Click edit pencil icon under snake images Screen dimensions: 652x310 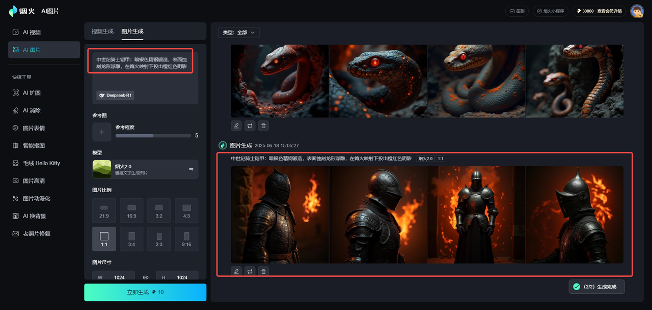pos(236,125)
